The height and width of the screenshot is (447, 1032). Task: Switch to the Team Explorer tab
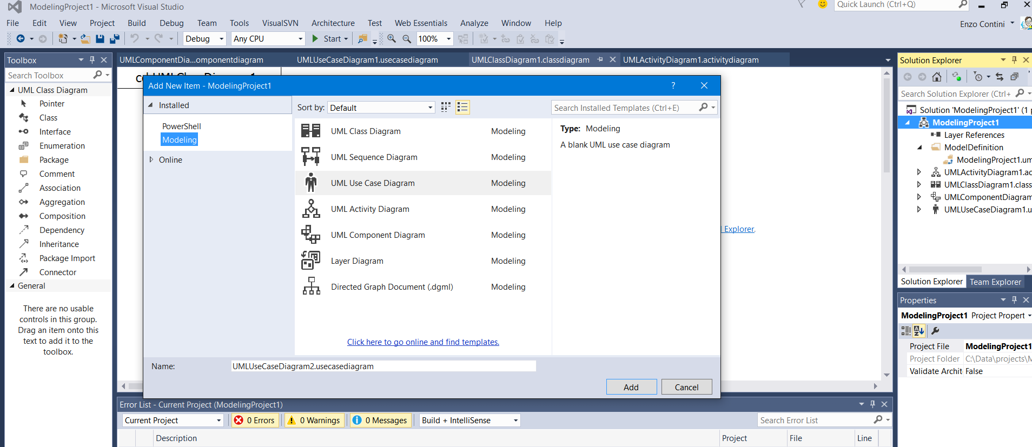tap(995, 282)
